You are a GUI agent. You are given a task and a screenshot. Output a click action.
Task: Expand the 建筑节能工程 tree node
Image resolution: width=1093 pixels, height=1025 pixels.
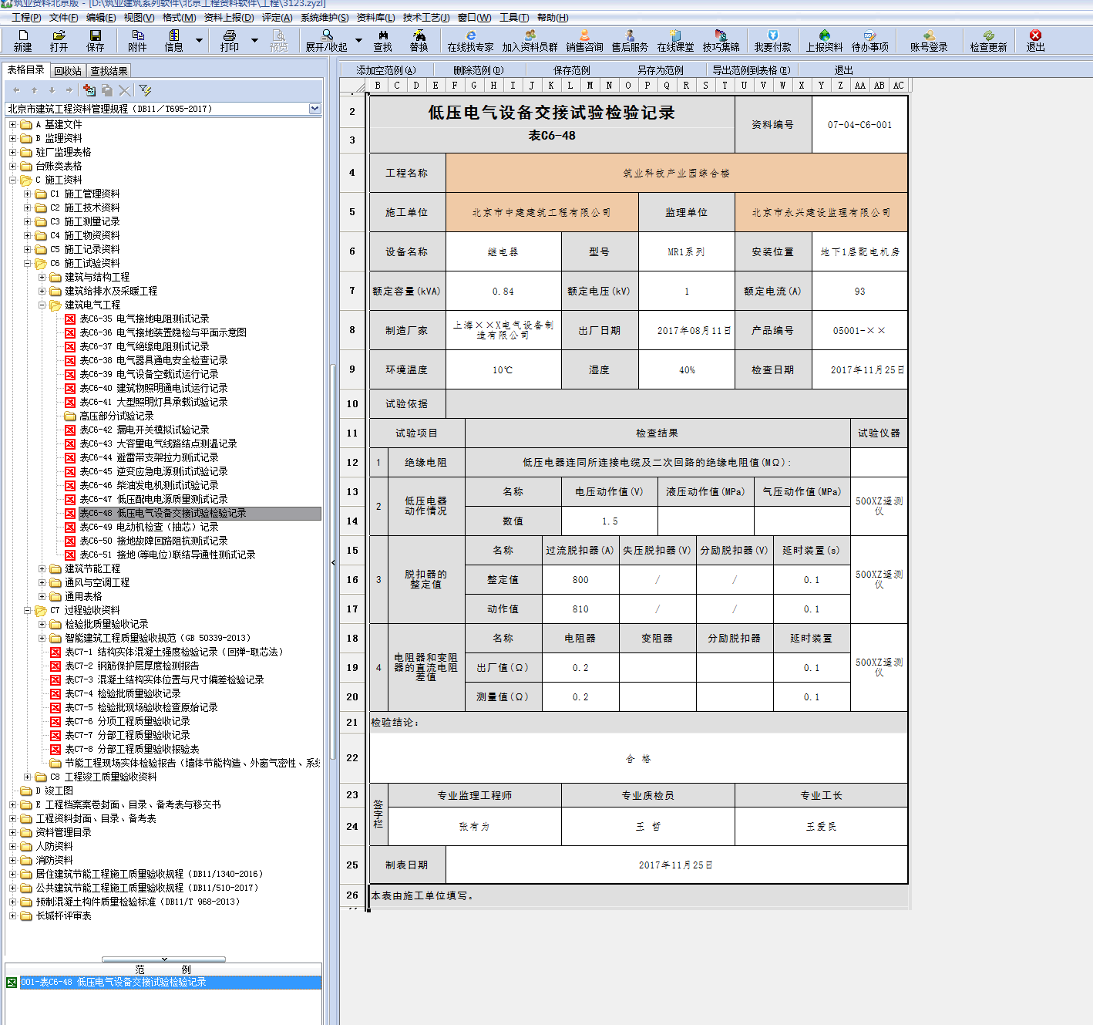42,568
